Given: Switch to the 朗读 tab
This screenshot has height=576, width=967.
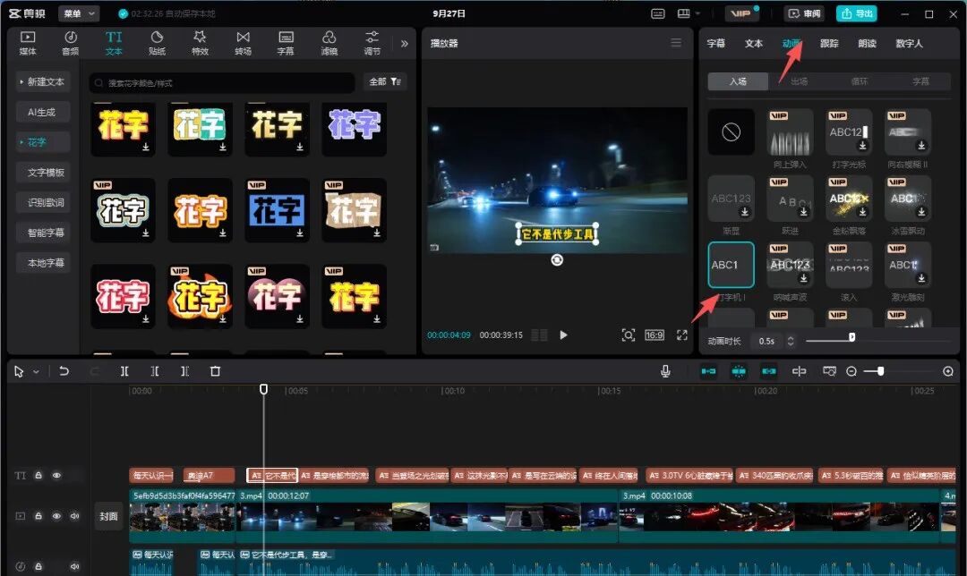Looking at the screenshot, I should click(867, 43).
